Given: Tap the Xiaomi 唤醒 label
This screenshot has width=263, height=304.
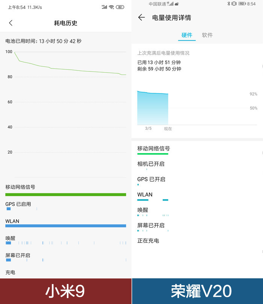Looking at the screenshot, I should pos(10,238).
